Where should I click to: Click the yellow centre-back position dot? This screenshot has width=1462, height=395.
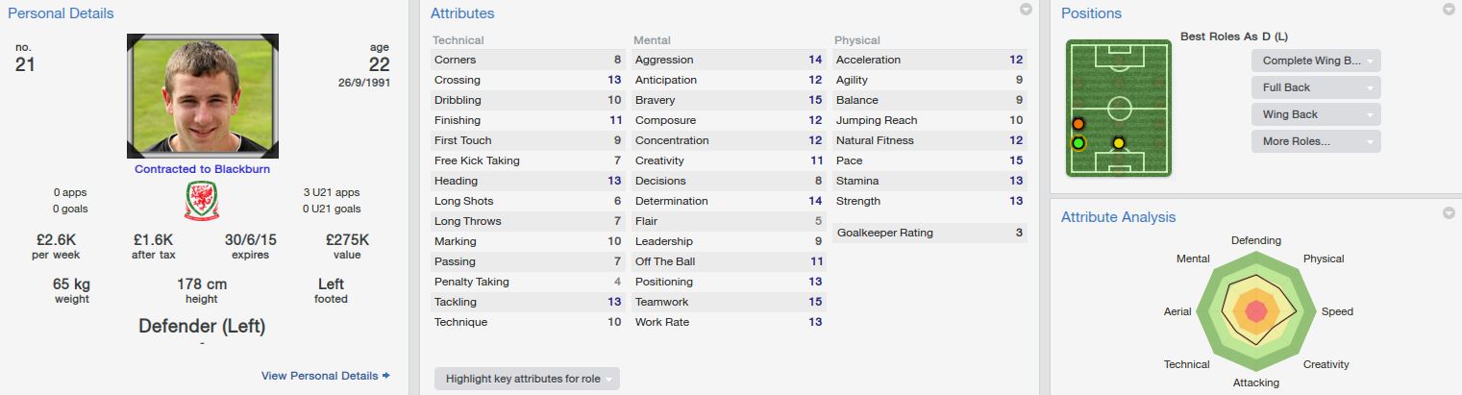1119,143
